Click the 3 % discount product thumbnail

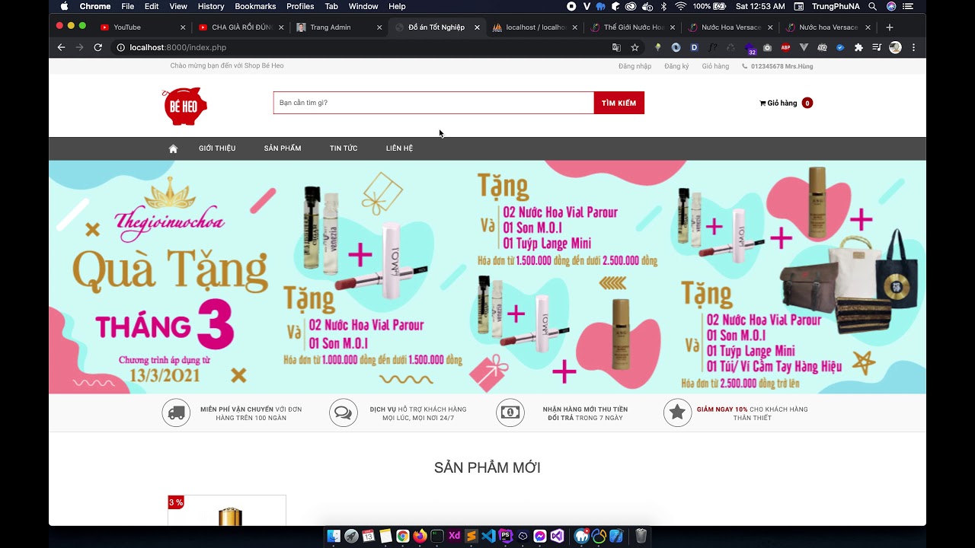pos(227,511)
